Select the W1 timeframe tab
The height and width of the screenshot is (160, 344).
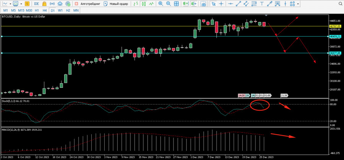pyautogui.click(x=60, y=10)
